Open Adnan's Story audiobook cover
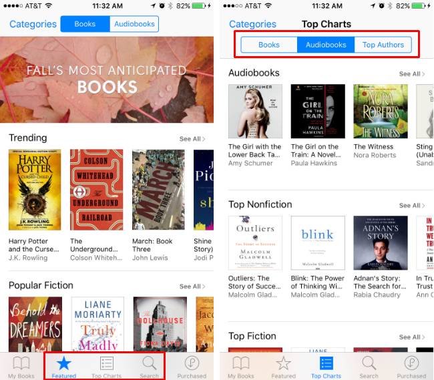 click(381, 242)
